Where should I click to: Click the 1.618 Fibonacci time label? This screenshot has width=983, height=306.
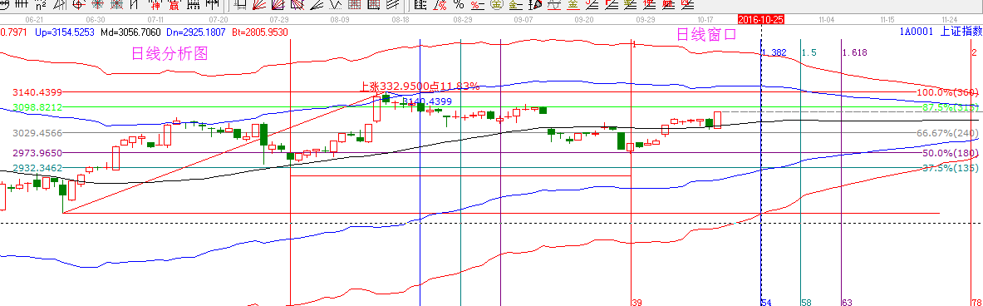(855, 52)
